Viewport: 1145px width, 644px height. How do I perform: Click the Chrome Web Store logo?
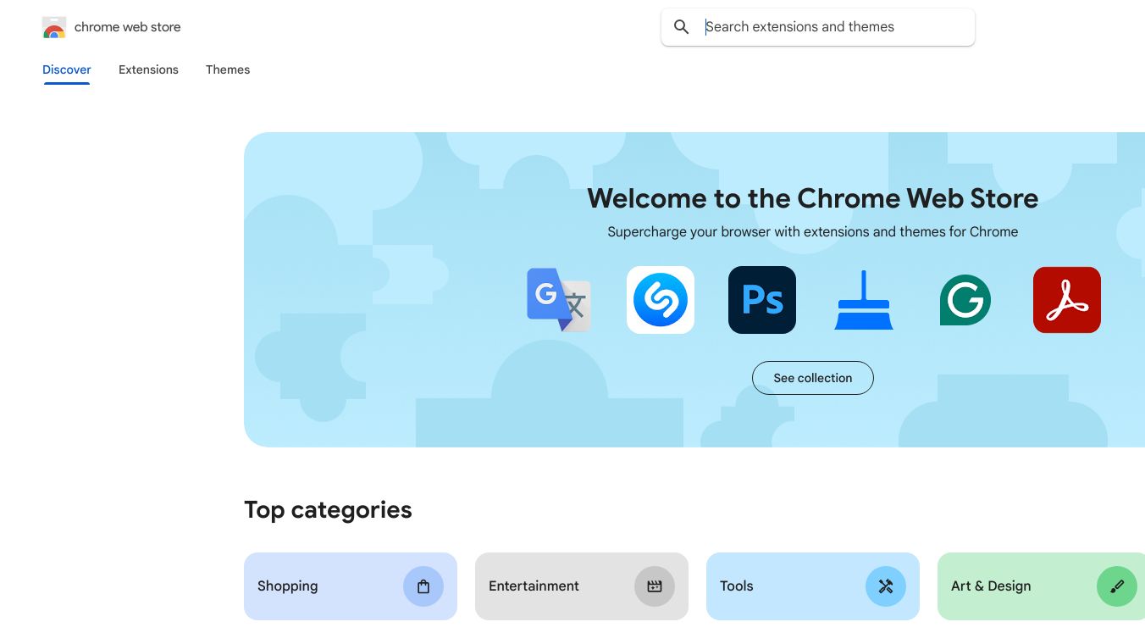tap(54, 27)
